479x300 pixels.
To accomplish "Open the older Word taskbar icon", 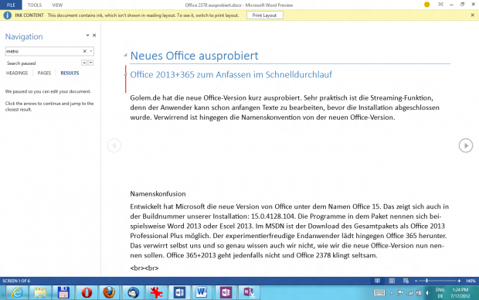I will pyautogui.click(x=202, y=293).
